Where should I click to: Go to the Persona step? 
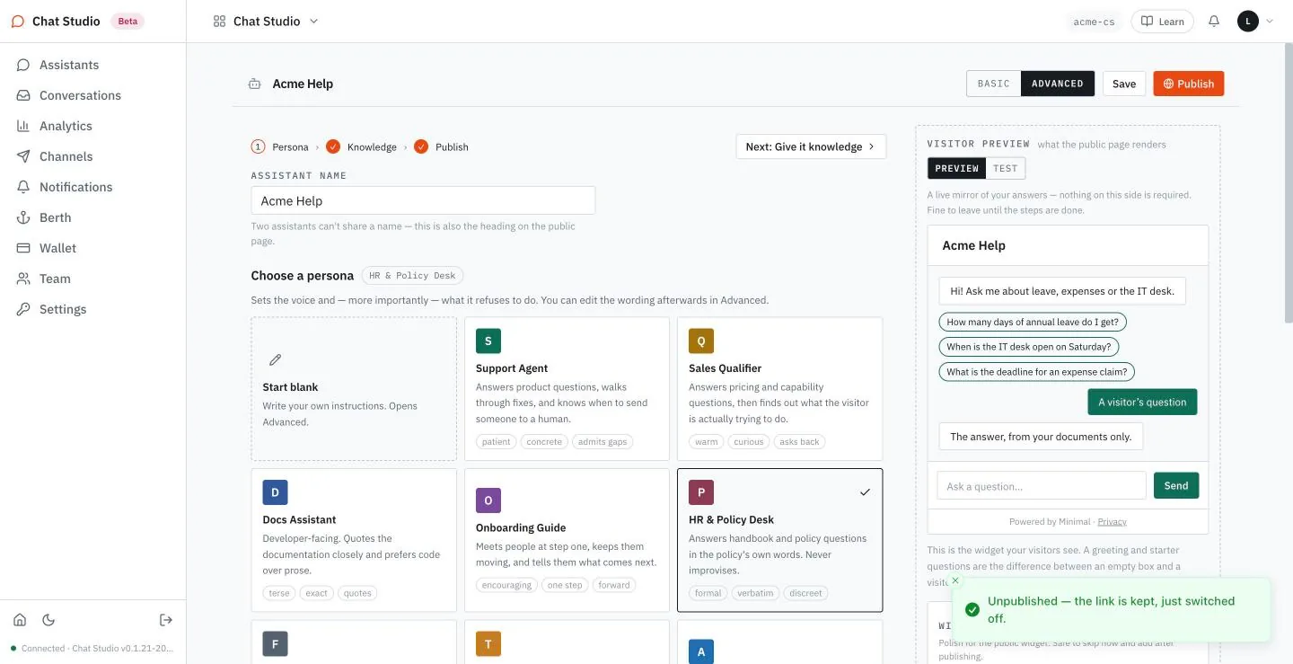point(279,146)
